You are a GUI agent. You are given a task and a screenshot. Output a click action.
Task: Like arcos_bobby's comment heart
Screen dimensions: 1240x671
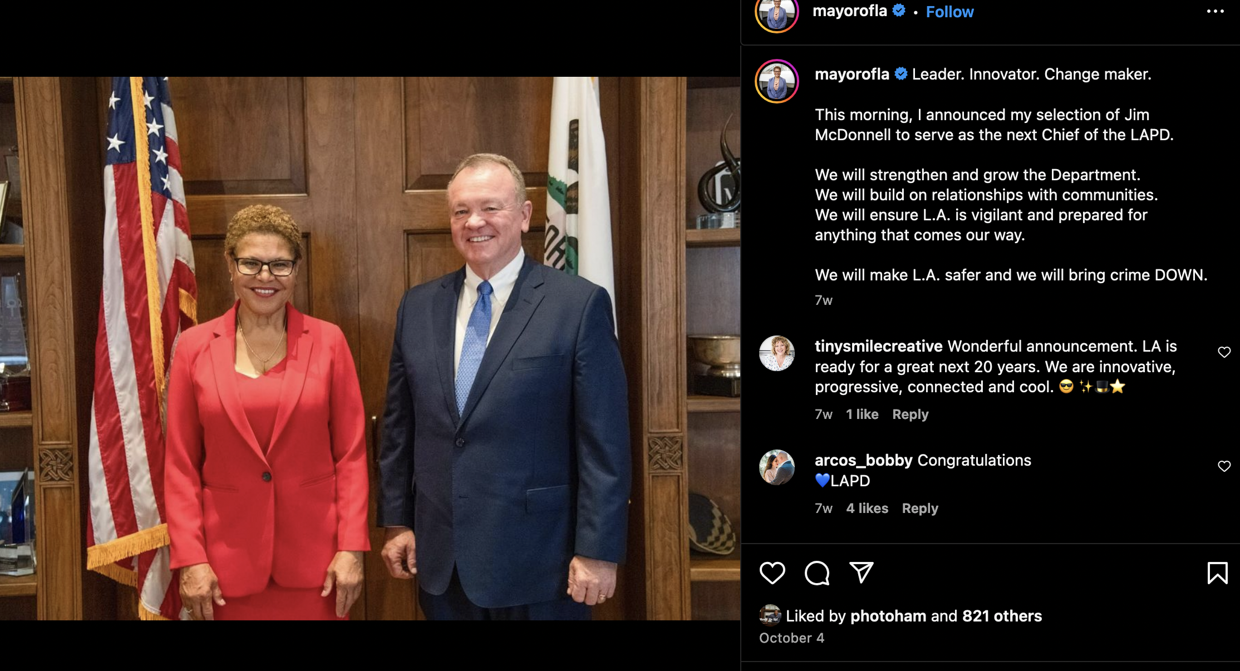point(1224,466)
